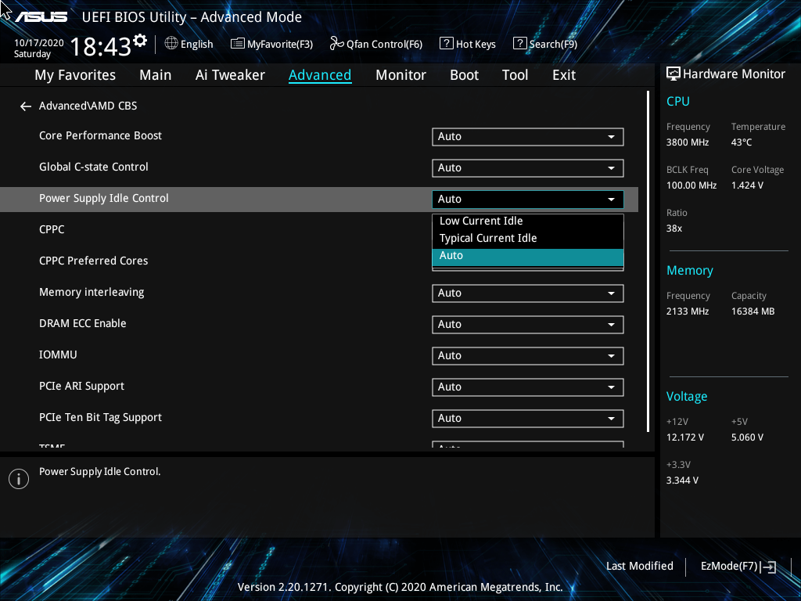
Task: Open the PCIe ARI Support dropdown
Action: coord(528,387)
